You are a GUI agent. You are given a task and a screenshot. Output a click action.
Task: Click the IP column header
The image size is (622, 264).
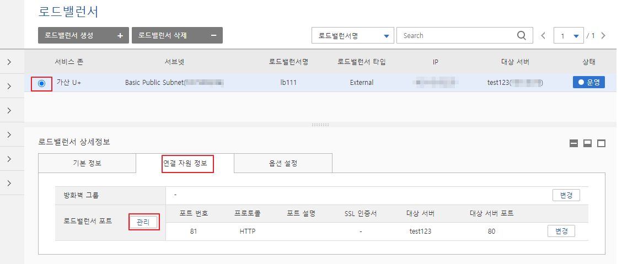click(435, 62)
